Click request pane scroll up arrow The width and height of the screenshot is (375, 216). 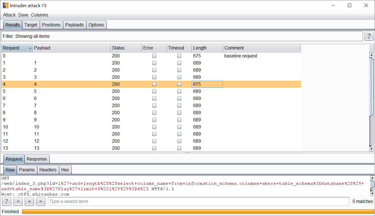coord(372,178)
